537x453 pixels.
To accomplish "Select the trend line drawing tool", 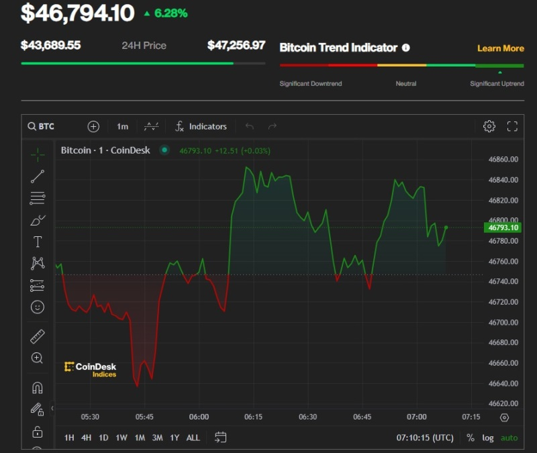I will (x=38, y=177).
